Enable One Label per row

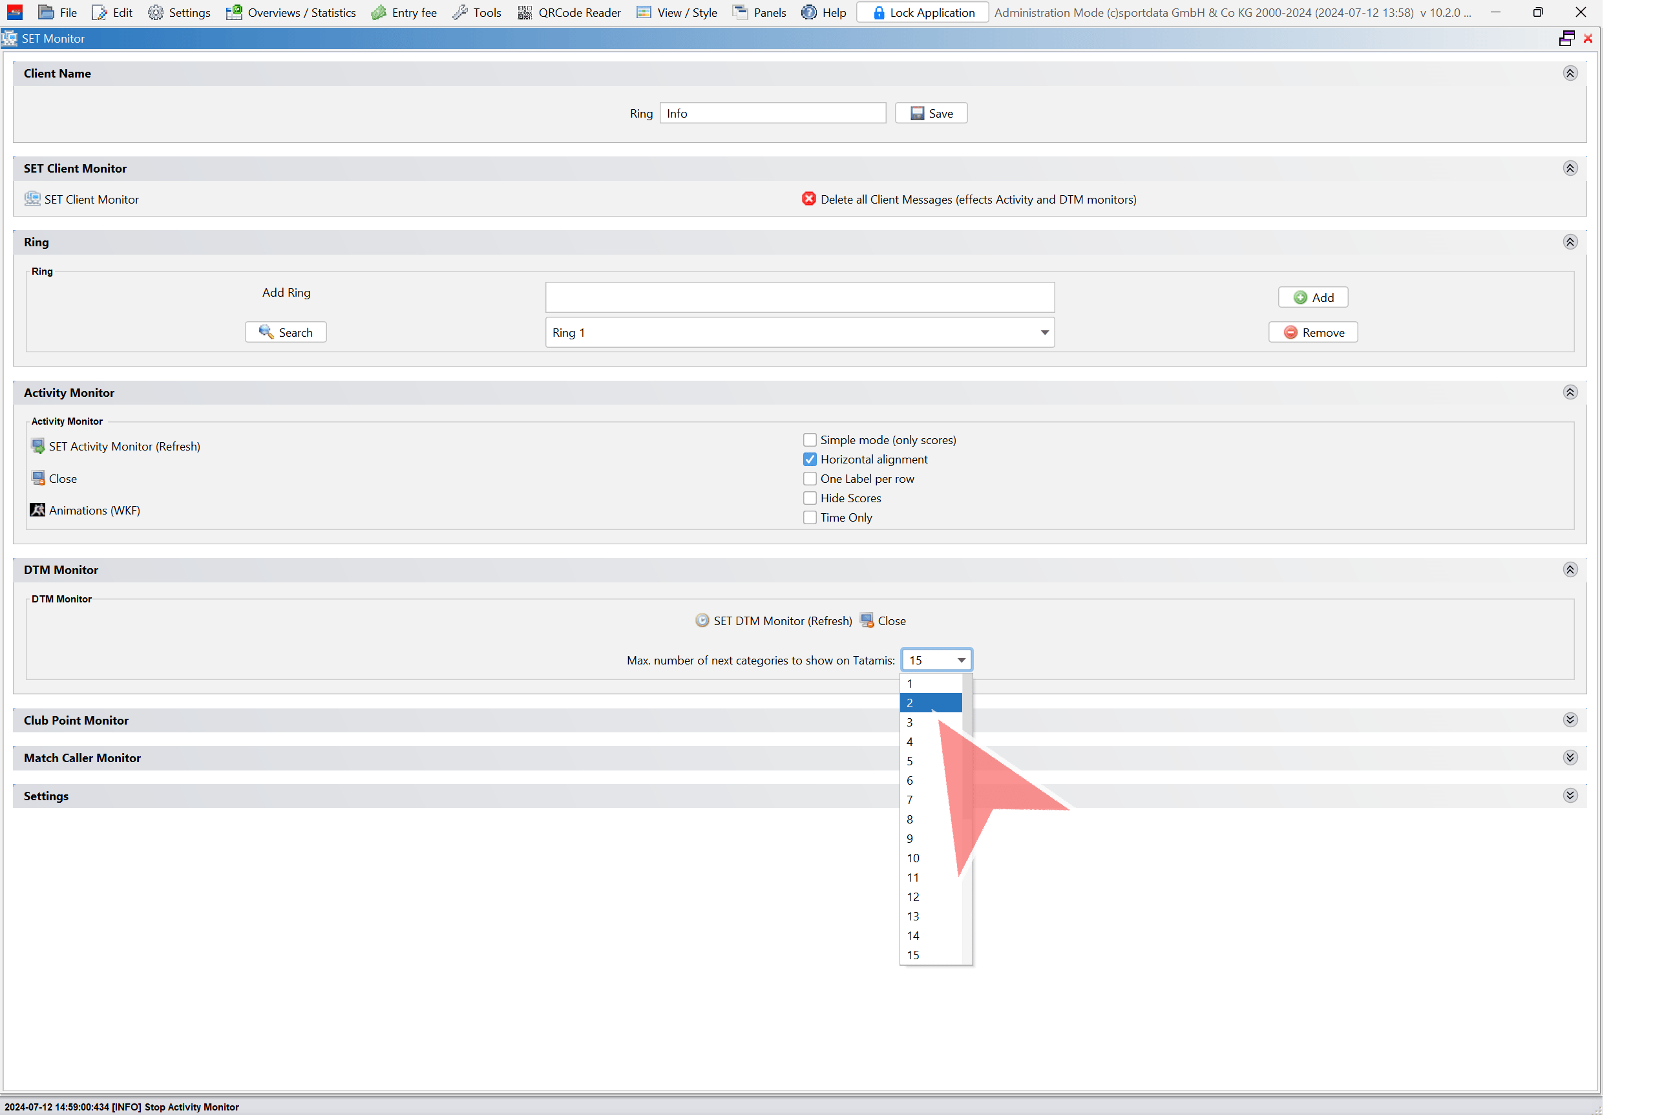(809, 478)
